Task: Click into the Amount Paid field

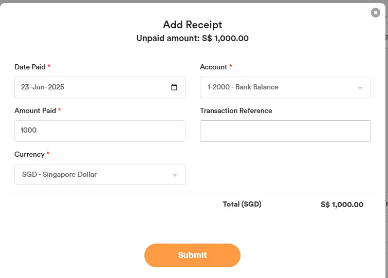Action: pyautogui.click(x=100, y=131)
